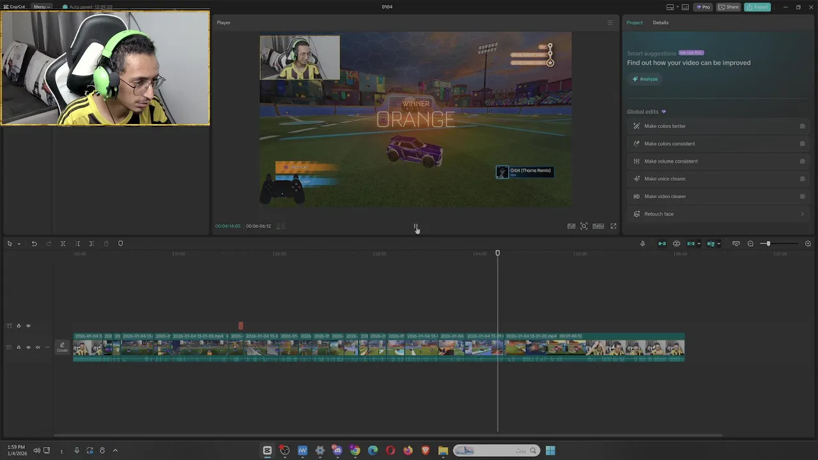The width and height of the screenshot is (818, 460).
Task: Click the keyboard shortcuts icon in title bar
Action: point(685,7)
